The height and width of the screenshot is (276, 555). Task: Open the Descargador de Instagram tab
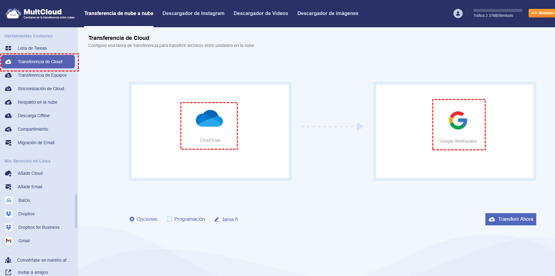194,13
